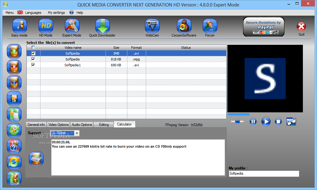Uncheck the Softpedia .mpg file checkbox

click(33, 59)
